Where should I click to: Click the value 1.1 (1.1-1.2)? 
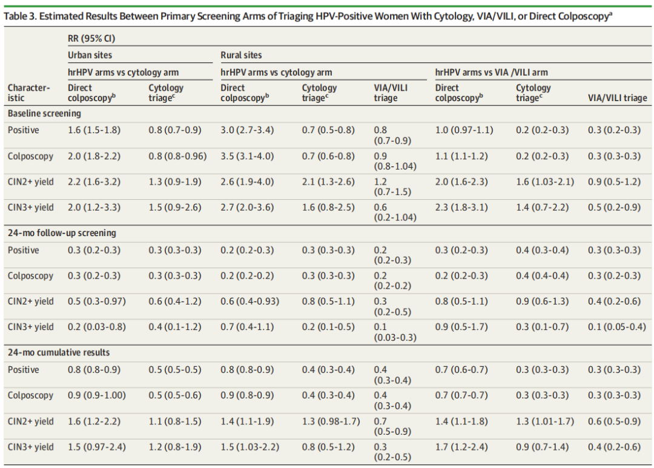(x=461, y=156)
